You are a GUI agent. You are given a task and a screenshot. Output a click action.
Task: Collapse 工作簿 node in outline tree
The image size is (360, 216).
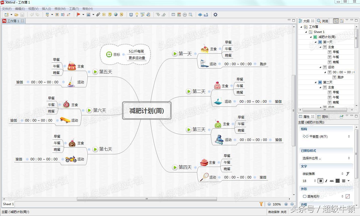point(301,27)
